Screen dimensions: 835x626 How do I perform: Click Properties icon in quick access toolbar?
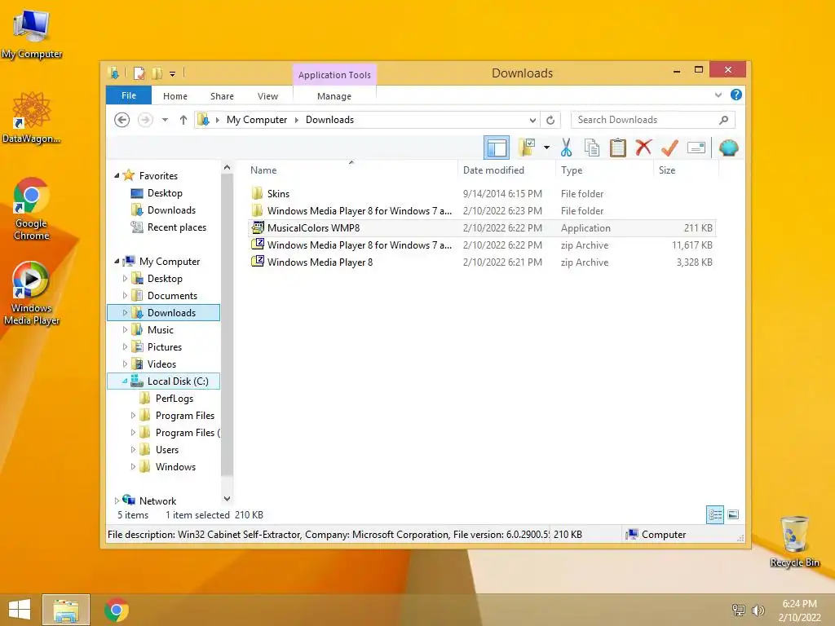pyautogui.click(x=139, y=73)
